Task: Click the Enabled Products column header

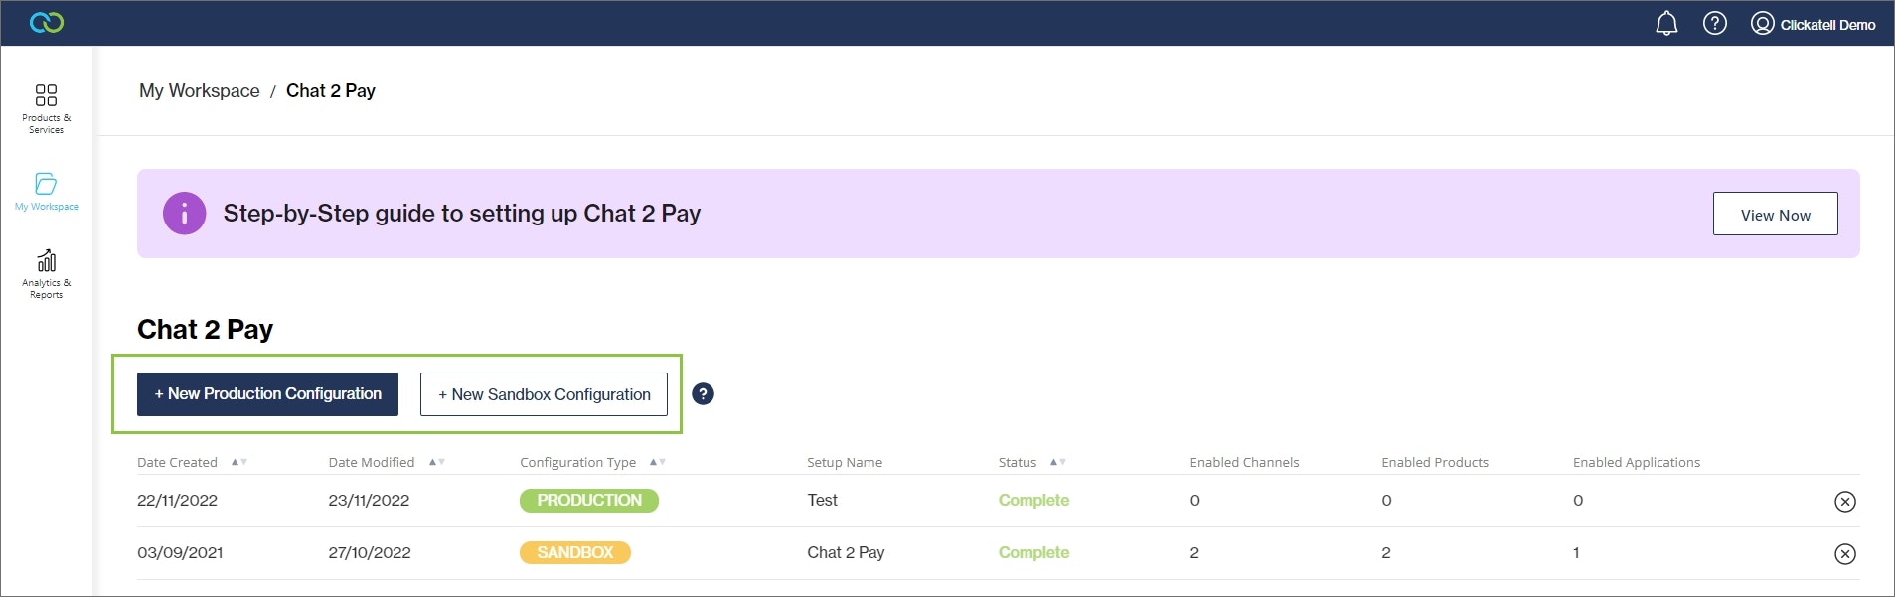Action: 1435,462
